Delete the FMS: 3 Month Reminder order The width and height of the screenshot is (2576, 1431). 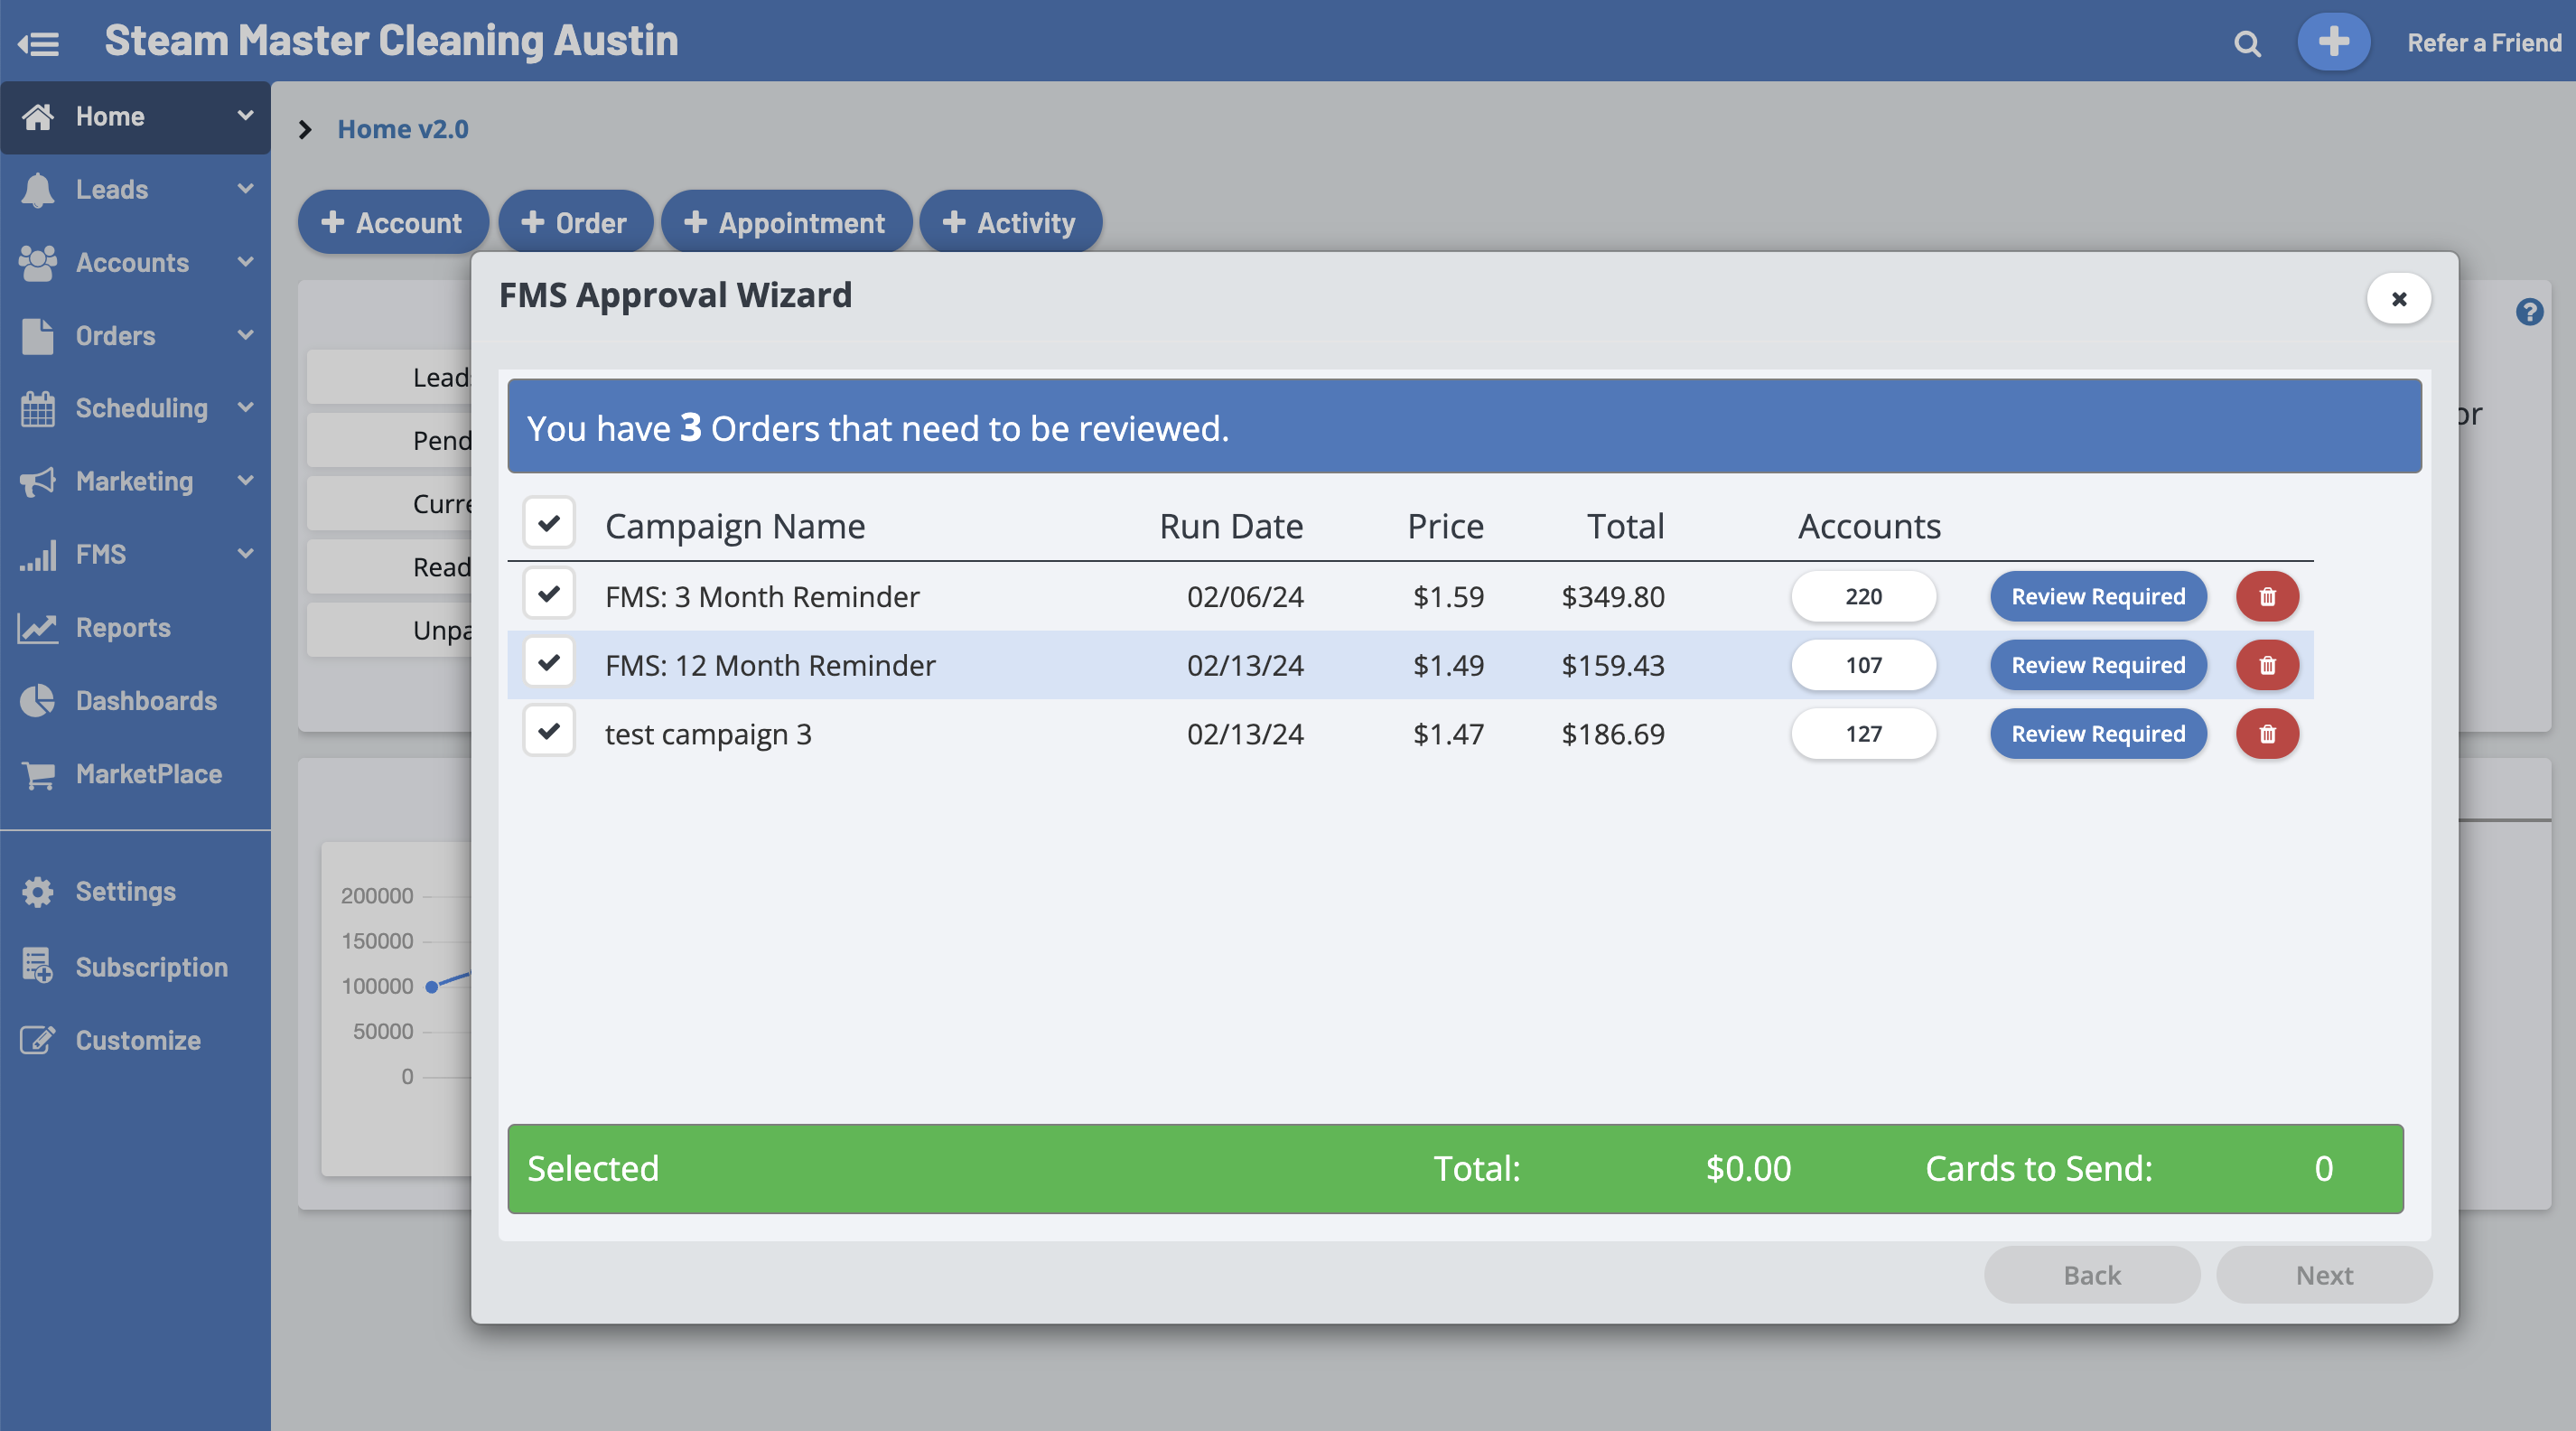click(x=2267, y=596)
